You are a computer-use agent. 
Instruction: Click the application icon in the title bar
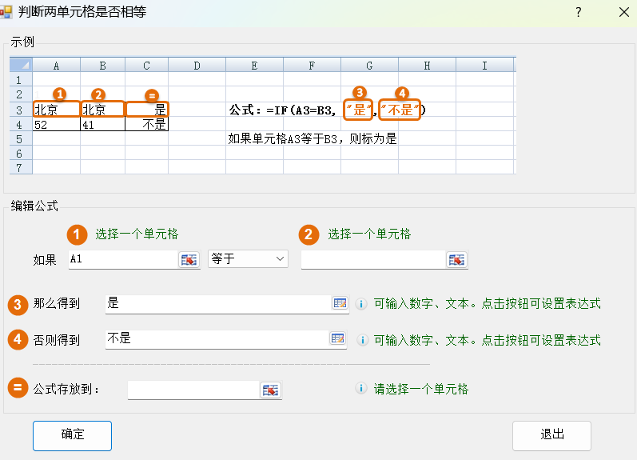tap(8, 13)
